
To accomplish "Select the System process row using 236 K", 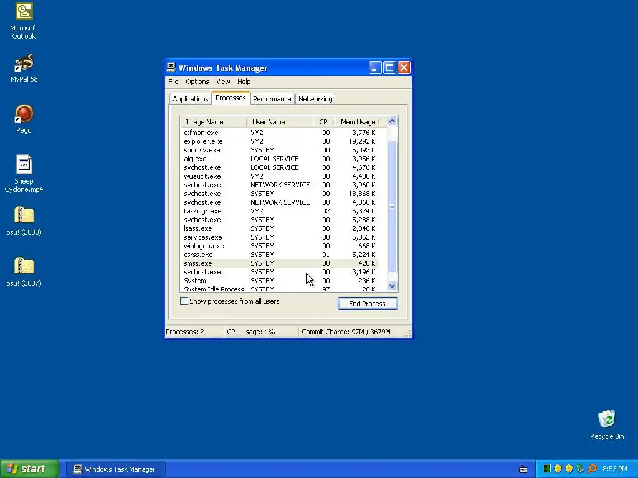I will 280,281.
